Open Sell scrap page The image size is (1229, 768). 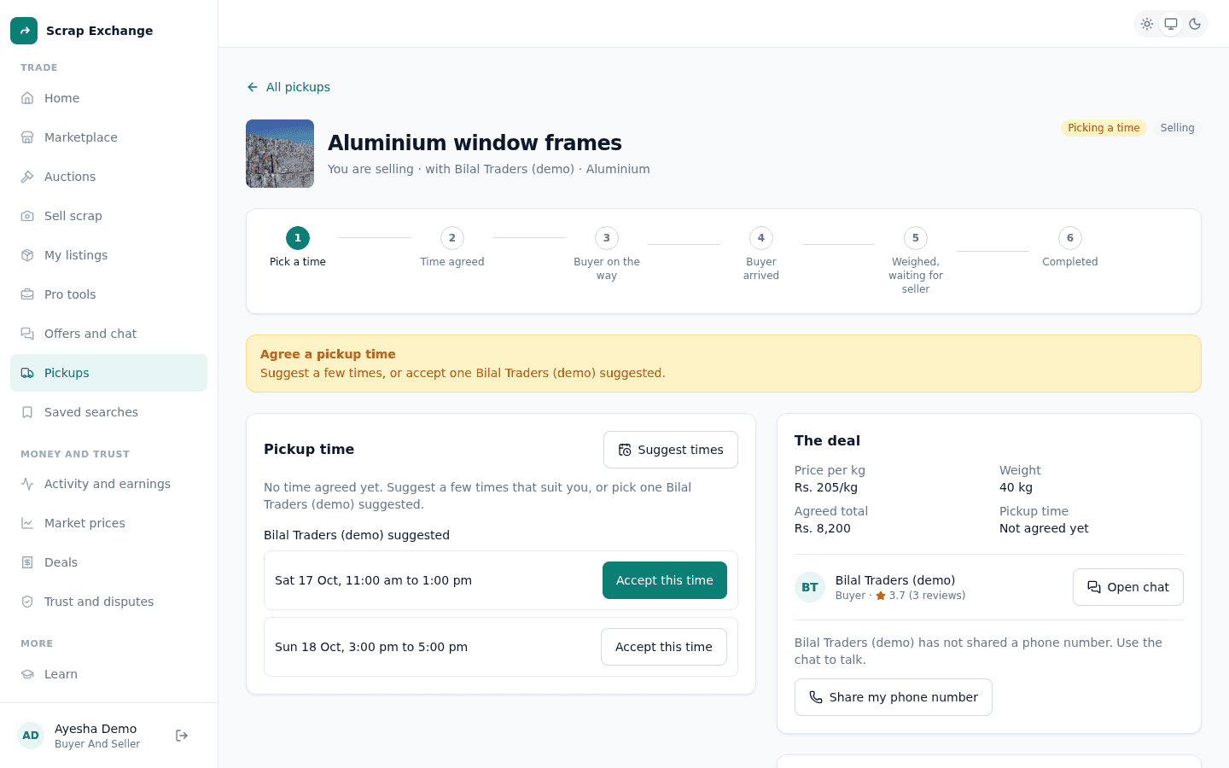(108, 216)
